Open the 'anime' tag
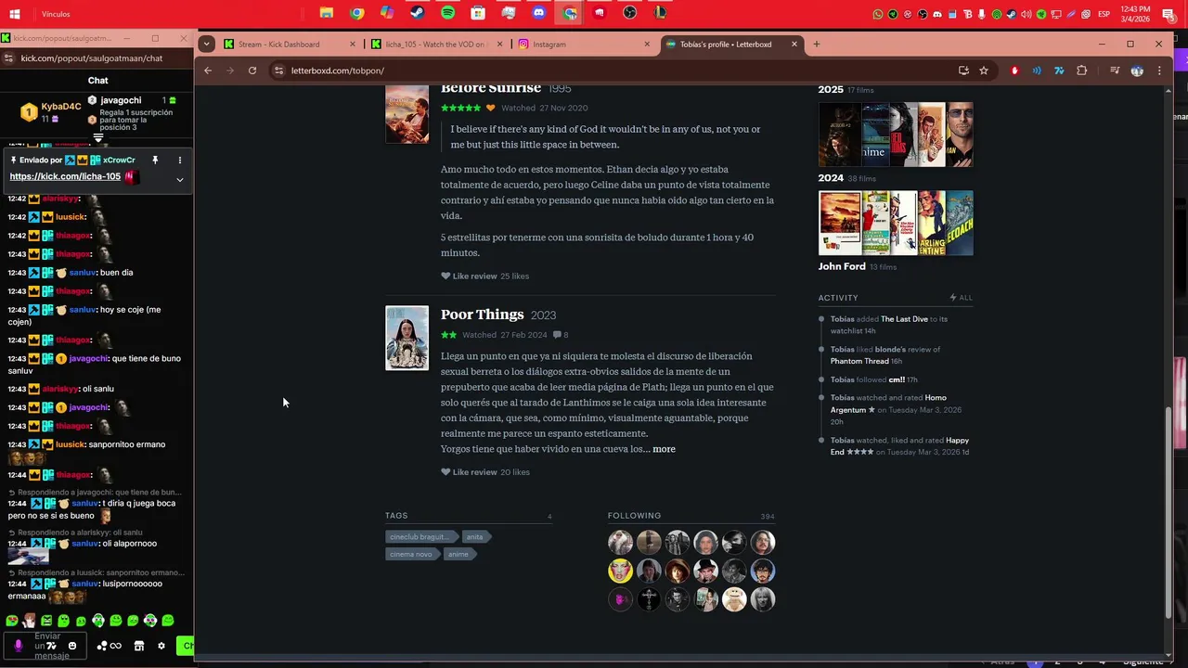The image size is (1188, 668). (459, 554)
